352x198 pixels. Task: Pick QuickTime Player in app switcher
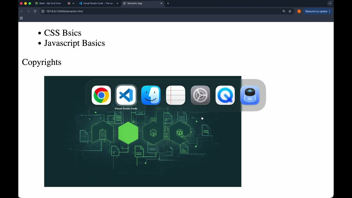[x=225, y=95]
